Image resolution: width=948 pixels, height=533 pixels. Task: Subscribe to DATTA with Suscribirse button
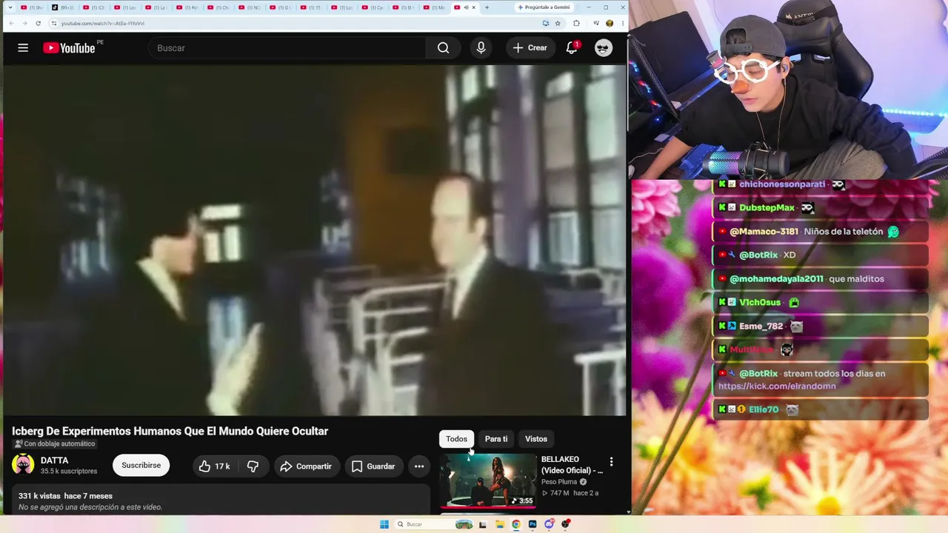pyautogui.click(x=141, y=466)
